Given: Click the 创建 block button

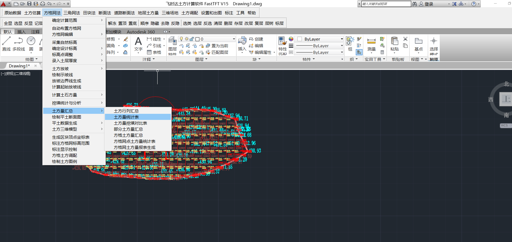Looking at the screenshot, I should pyautogui.click(x=256, y=39).
